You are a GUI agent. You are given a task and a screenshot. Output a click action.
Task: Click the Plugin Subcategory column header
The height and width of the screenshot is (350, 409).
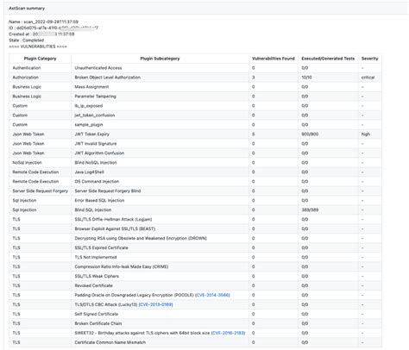[x=160, y=59]
